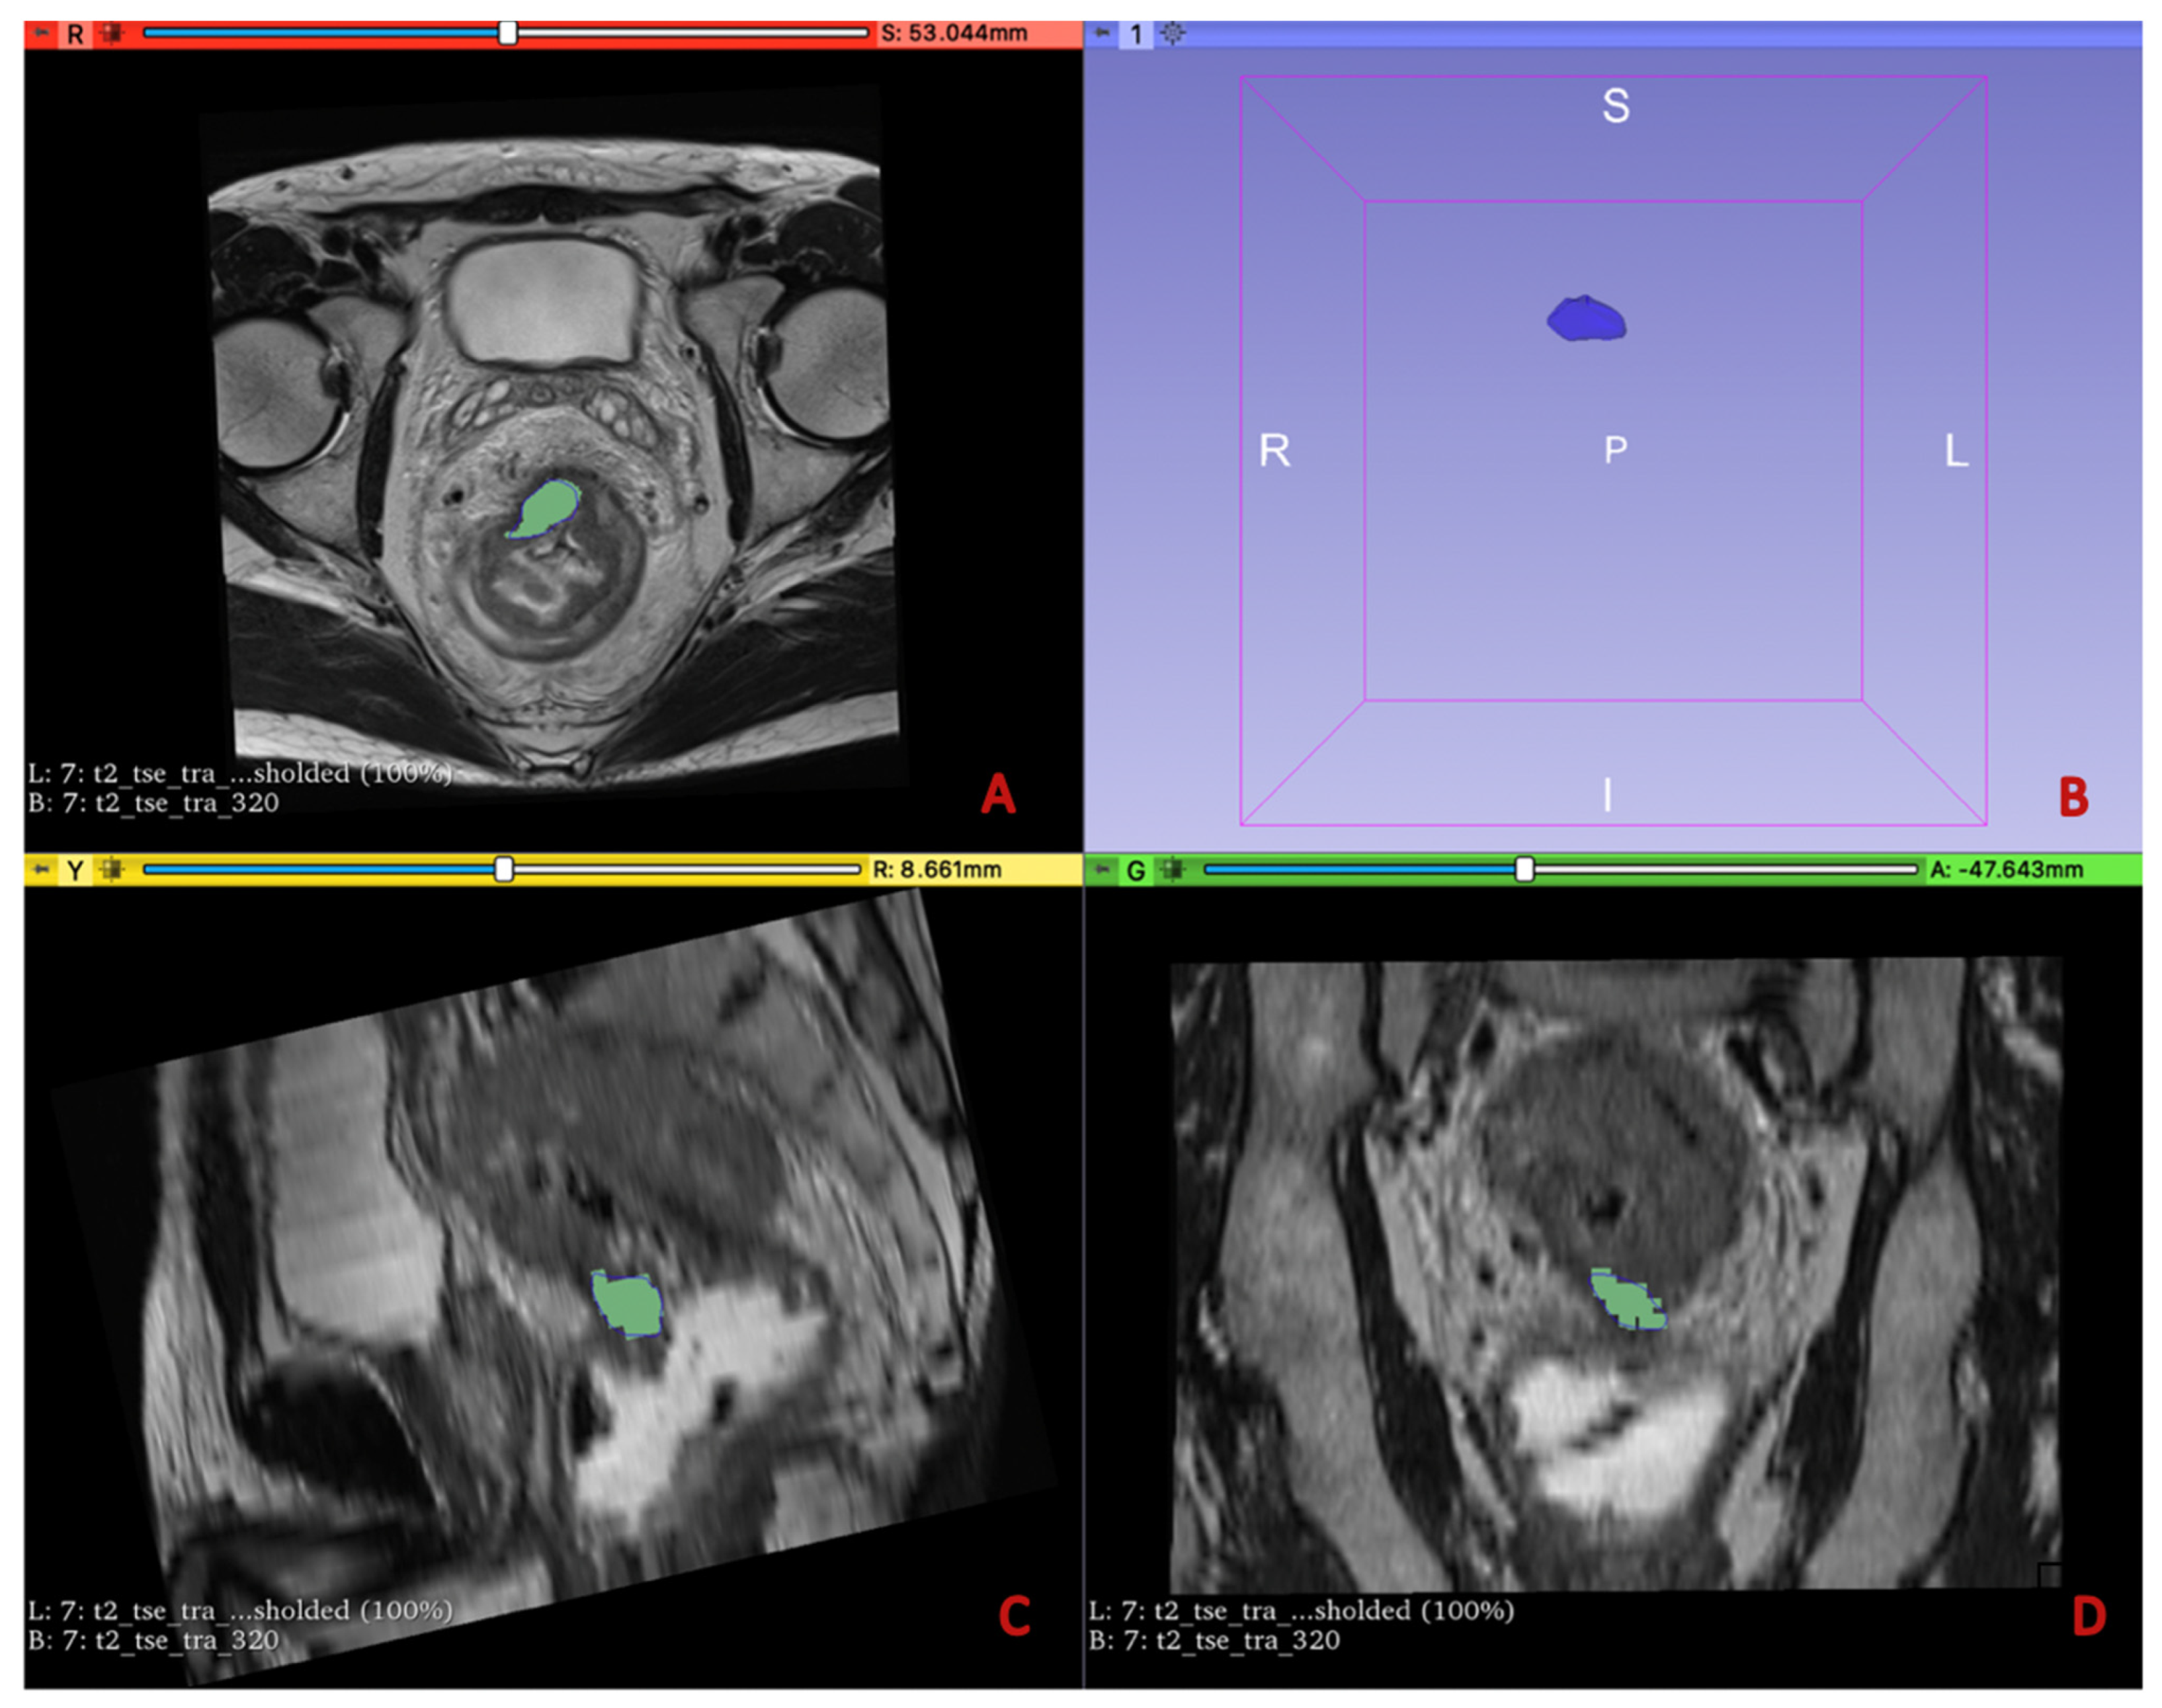Open the 3D view's 1 label menu
The height and width of the screenshot is (1708, 2162).
pos(1136,33)
